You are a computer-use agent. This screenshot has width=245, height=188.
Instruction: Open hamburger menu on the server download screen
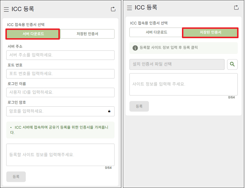click(x=6, y=9)
